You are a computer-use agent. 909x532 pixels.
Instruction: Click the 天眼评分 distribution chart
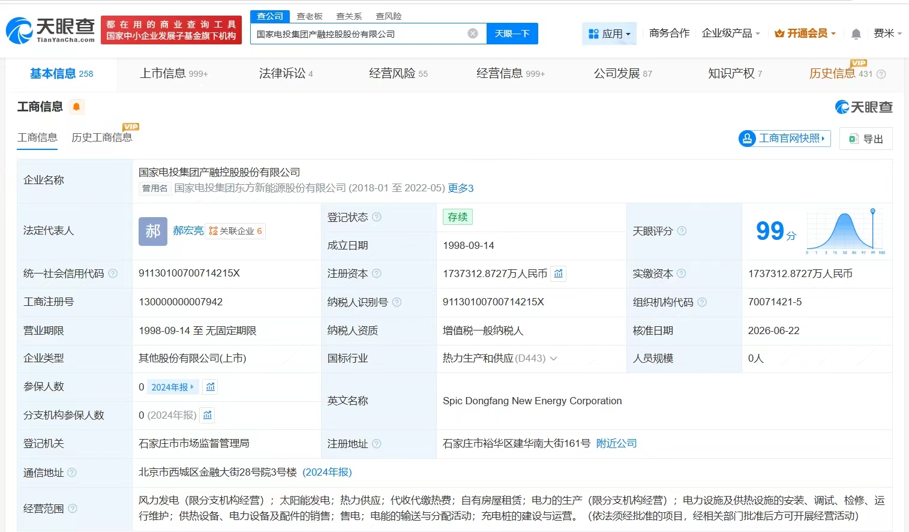pyautogui.click(x=845, y=231)
